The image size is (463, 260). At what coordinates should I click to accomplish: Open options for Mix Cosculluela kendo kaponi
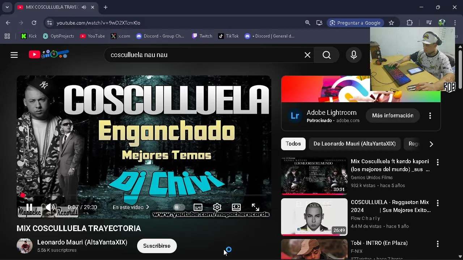[438, 162]
